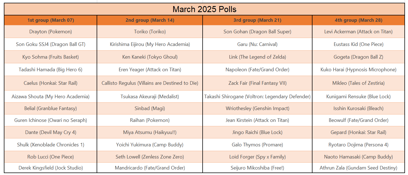Click Son Gohan (Dragon Ball Super) cell
This screenshot has width=408, height=175.
[x=257, y=32]
